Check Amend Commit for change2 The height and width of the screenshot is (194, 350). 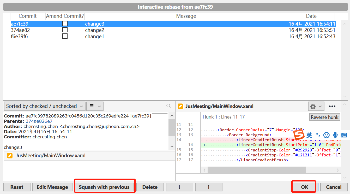point(65,30)
